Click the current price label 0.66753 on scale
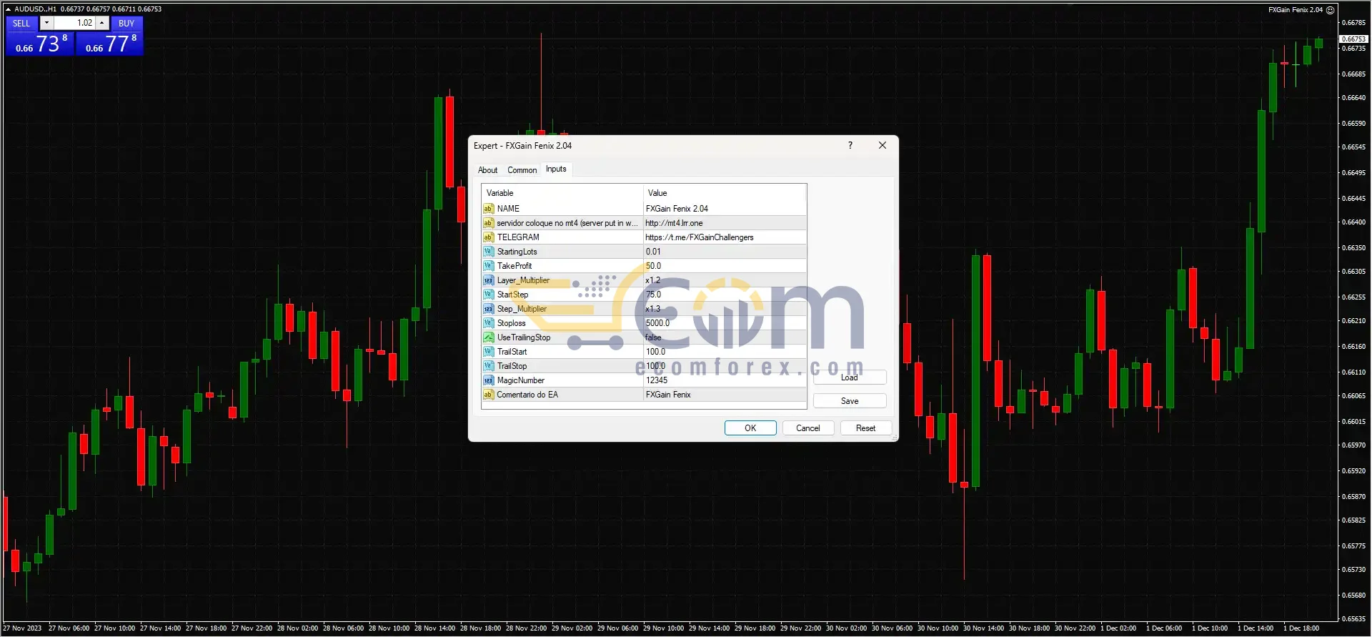 (1353, 39)
